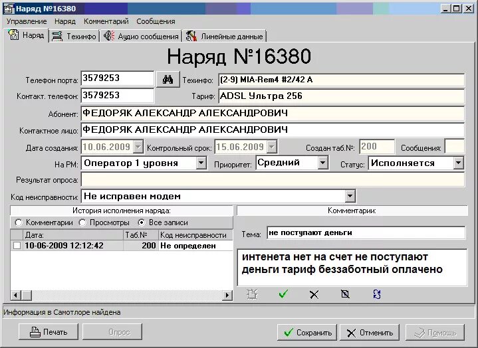Click the Дата column header

[73, 234]
